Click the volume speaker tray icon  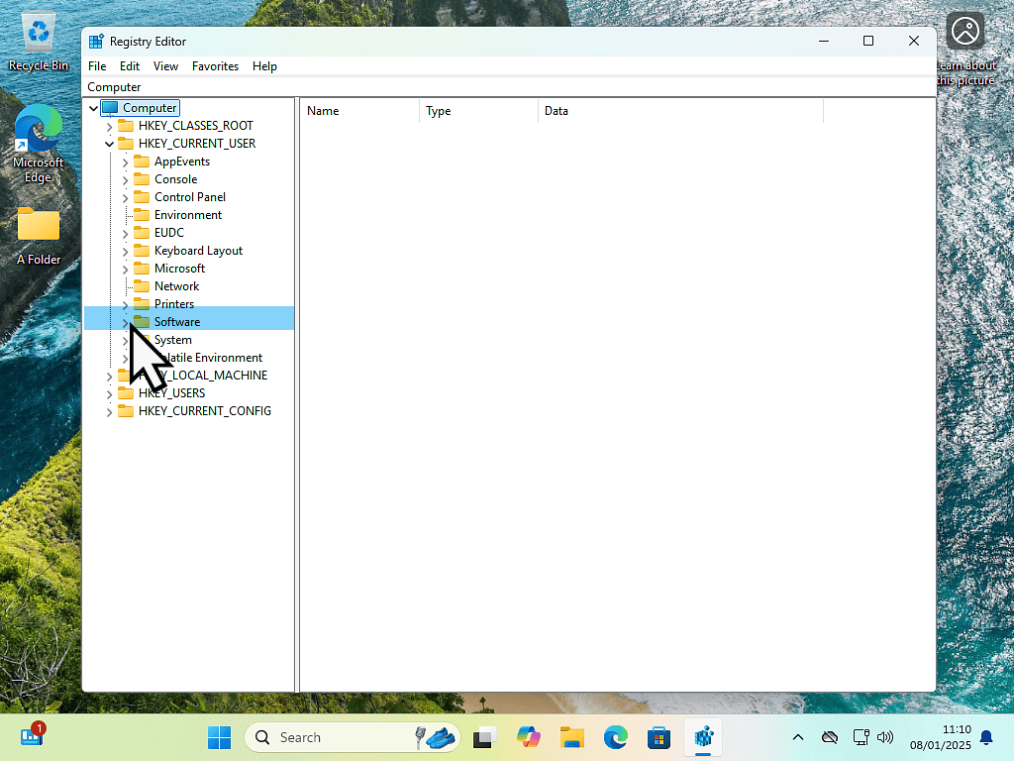[x=885, y=737]
